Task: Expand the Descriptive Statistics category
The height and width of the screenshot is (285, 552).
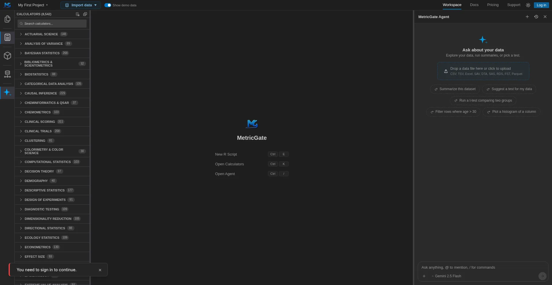Action: 52,190
